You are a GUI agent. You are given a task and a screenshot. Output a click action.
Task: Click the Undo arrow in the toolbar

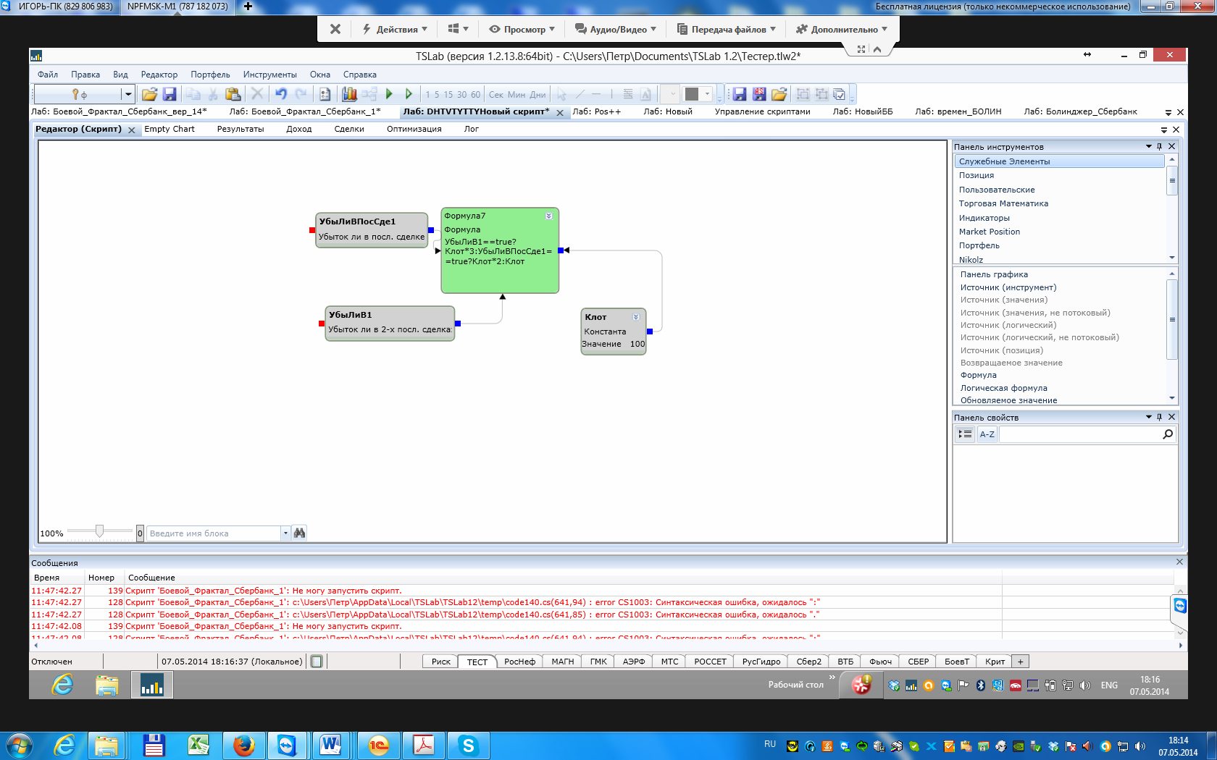tap(281, 94)
